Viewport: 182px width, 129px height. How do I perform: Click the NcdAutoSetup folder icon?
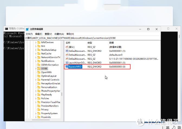point(39,50)
